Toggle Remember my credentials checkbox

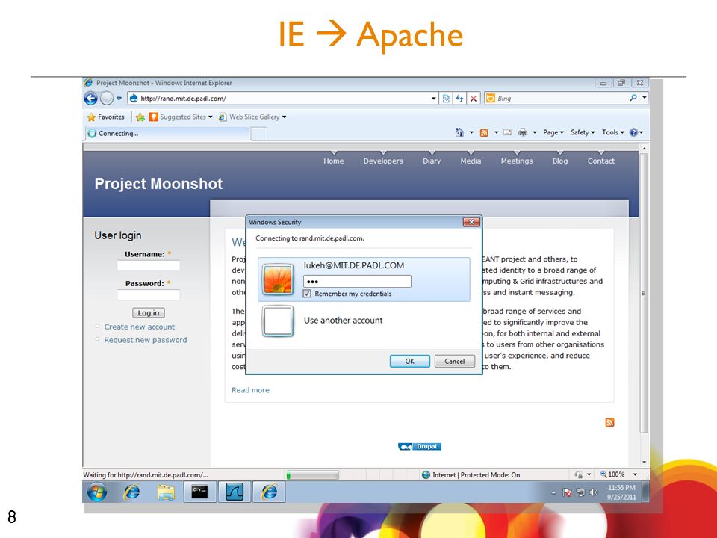[x=307, y=294]
